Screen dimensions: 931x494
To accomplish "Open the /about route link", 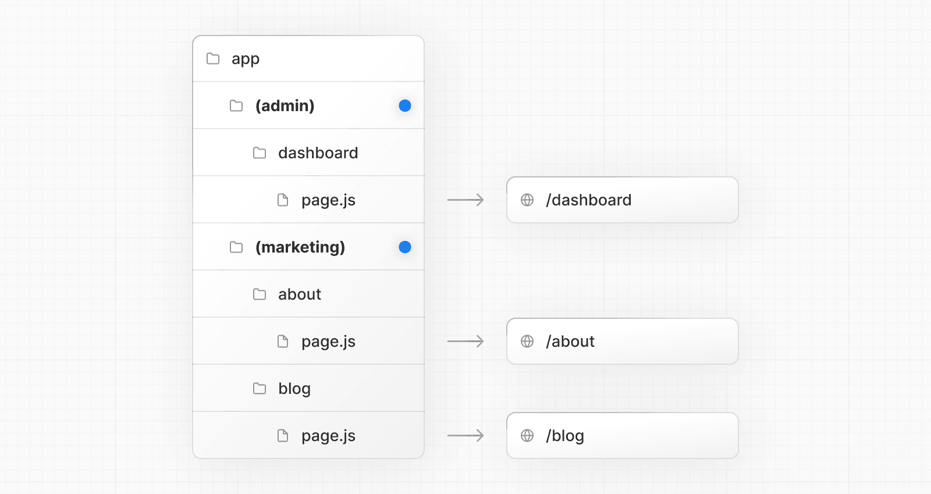I will pos(570,342).
